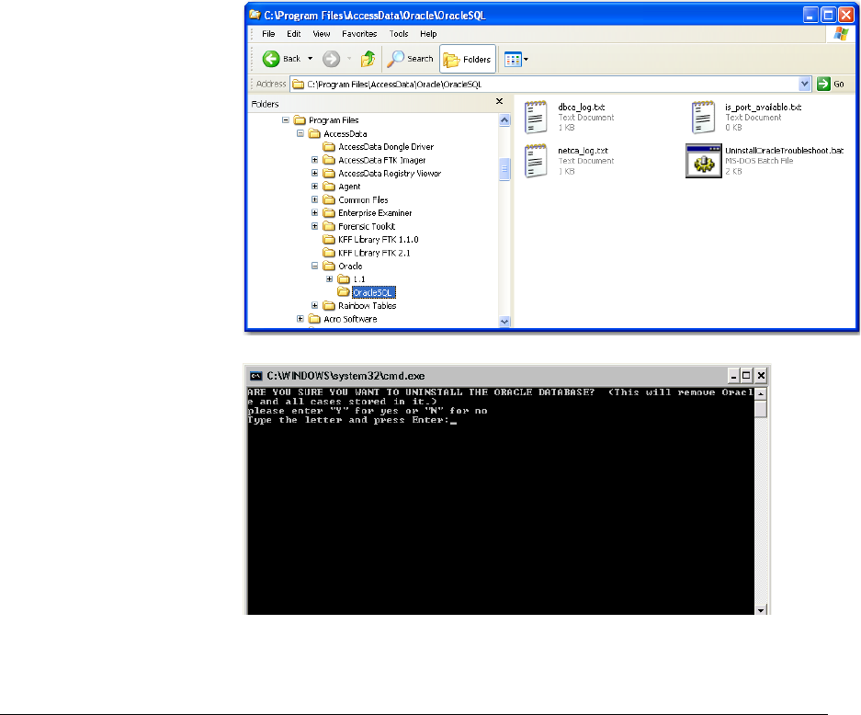
Task: Open Search with magnifier icon
Action: click(x=410, y=59)
